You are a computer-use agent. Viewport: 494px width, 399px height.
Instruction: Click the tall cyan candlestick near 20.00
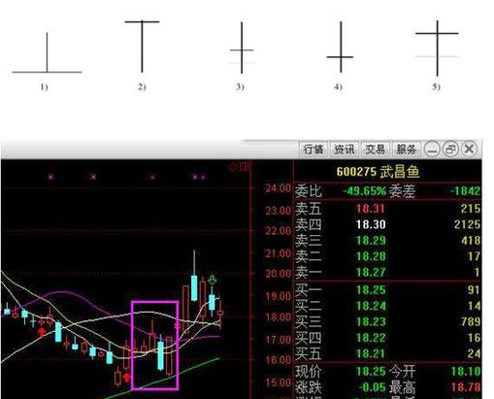click(x=194, y=288)
